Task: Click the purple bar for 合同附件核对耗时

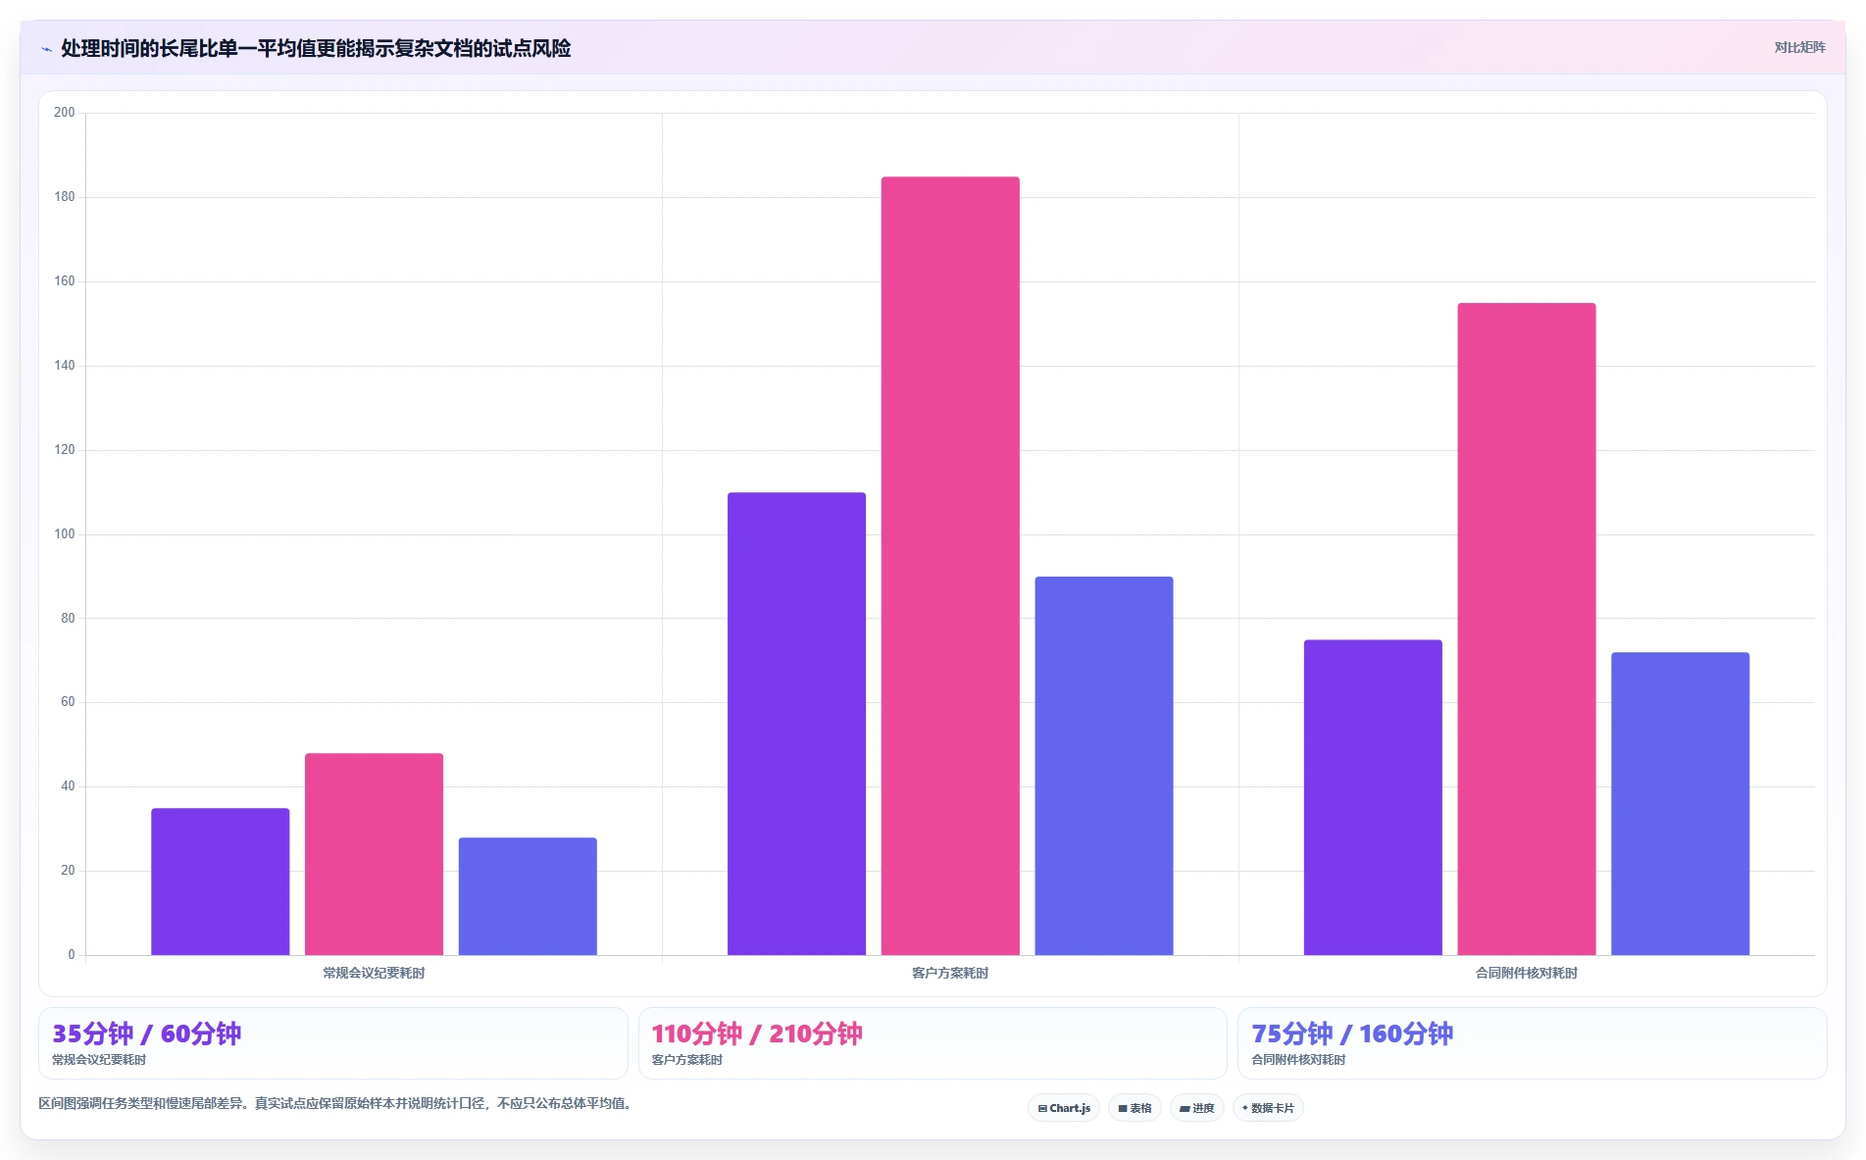Action: pyautogui.click(x=1373, y=797)
